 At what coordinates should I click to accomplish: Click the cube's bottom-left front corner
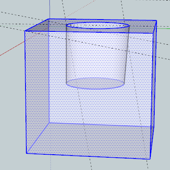26,153
